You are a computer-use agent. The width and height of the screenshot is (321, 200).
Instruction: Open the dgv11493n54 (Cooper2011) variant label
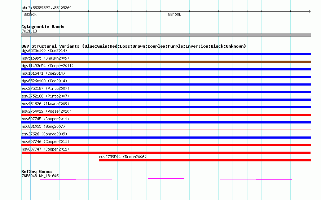click(48, 66)
